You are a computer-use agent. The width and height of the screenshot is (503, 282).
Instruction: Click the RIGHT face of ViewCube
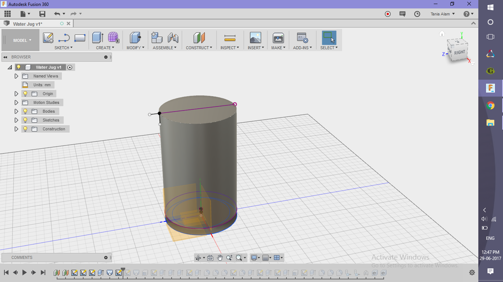coord(459,52)
